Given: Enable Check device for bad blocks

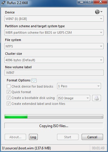Looking at the screenshot, I should pos(8,86).
